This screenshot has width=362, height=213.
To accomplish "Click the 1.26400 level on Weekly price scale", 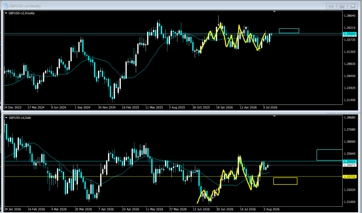I will pos(349,76).
